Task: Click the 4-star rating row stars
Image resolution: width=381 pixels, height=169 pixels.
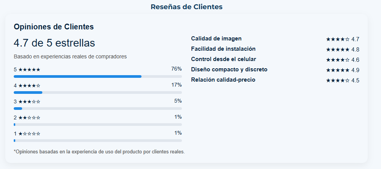Action: click(x=29, y=86)
